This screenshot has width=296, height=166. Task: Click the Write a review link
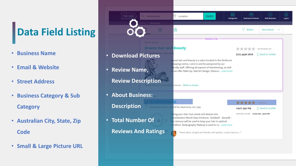click(x=191, y=85)
